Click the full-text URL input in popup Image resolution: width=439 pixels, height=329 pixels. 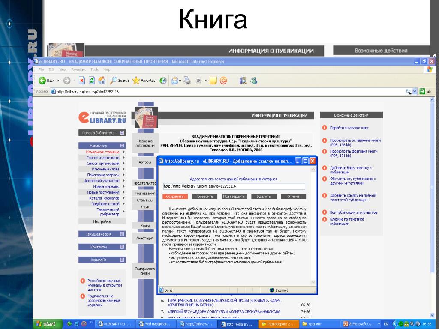(234, 186)
